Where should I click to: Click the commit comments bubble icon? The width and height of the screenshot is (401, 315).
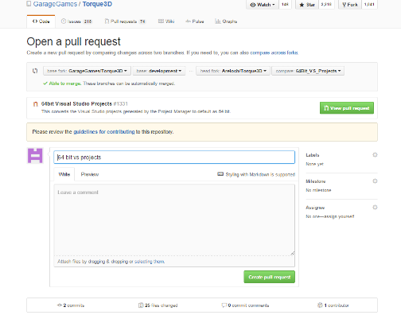coord(224,305)
